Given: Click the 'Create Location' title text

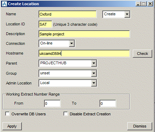Looking at the screenshot, I should pyautogui.click(x=23, y=4).
